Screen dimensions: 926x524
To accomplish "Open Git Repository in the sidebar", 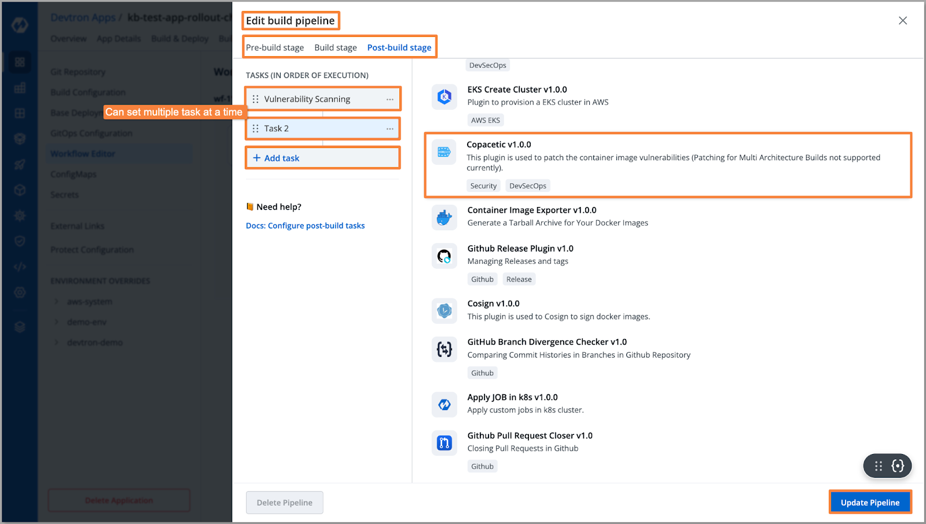I will (x=78, y=72).
